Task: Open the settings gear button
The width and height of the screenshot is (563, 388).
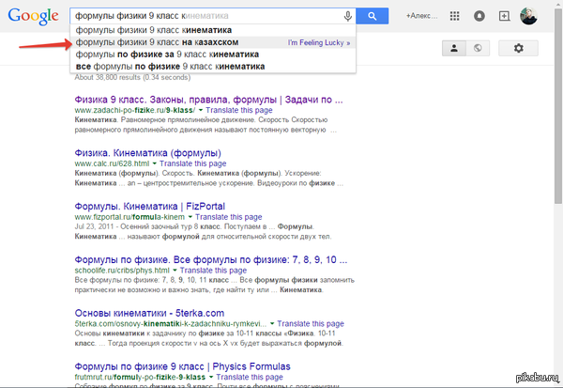Action: coord(518,48)
